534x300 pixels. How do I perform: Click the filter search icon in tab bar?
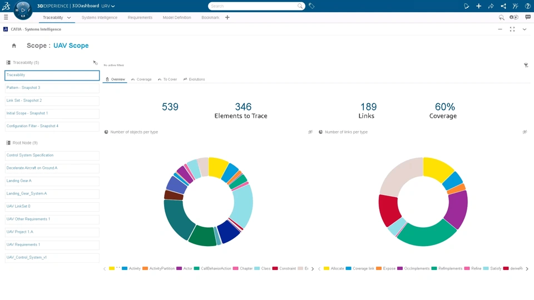(x=501, y=17)
